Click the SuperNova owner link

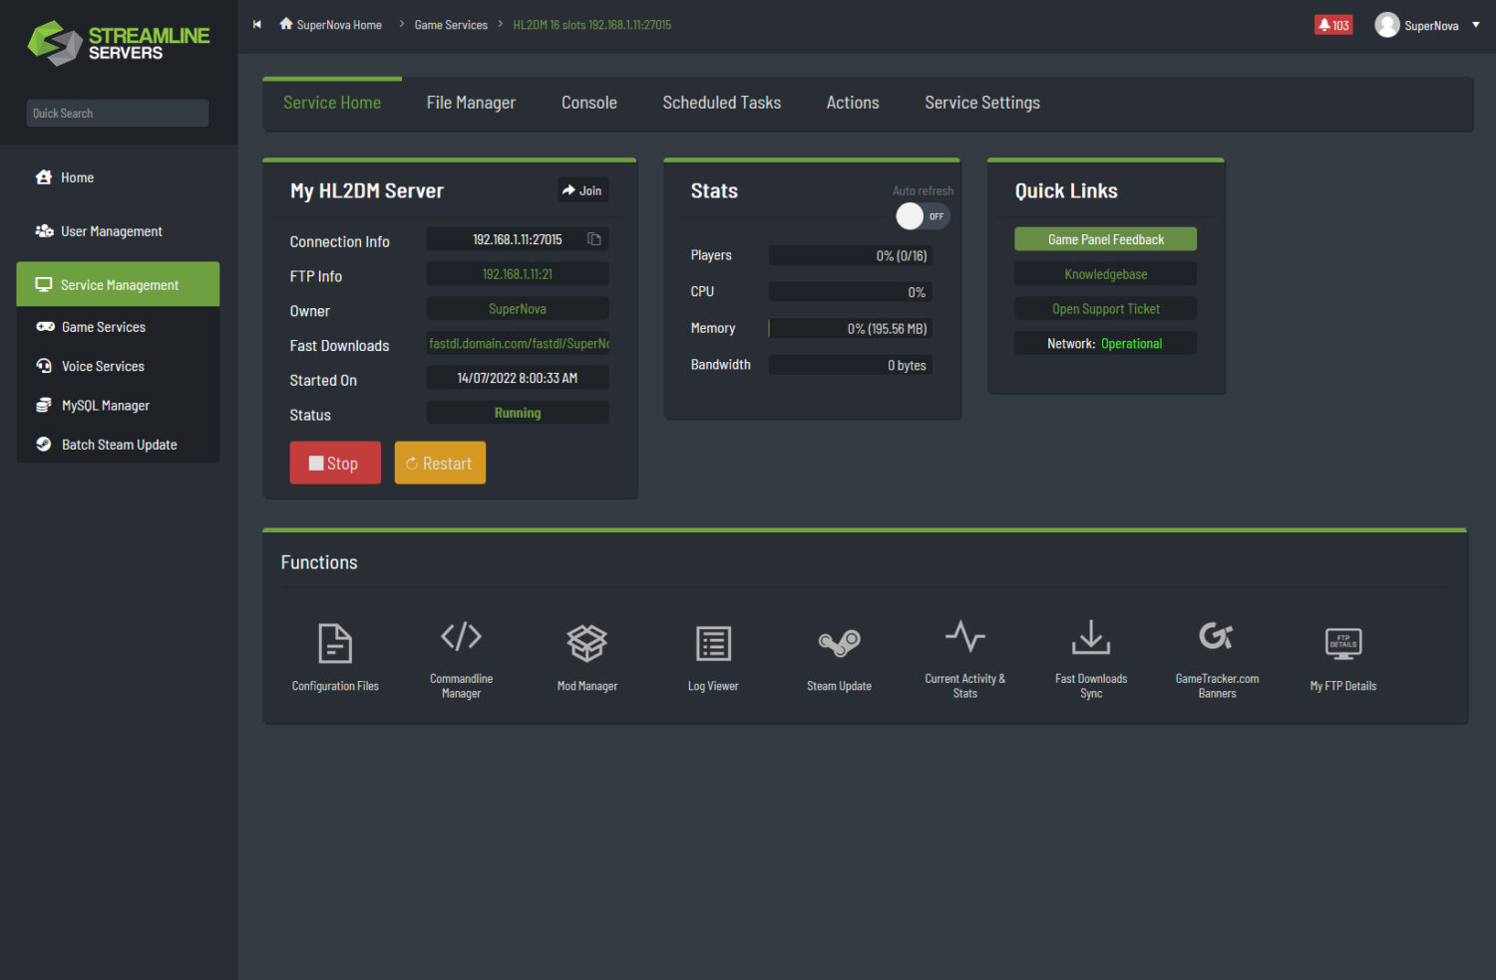(x=518, y=309)
